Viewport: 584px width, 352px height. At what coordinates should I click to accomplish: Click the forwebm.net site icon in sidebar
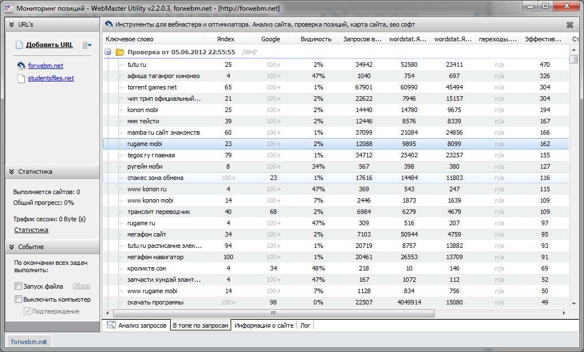[x=21, y=66]
